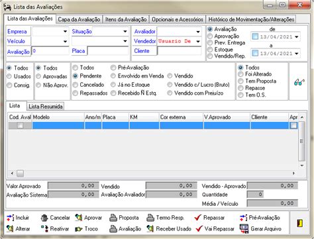Click the horizontal scrollbar thumb in list
This screenshot has width=314, height=239.
point(20,173)
